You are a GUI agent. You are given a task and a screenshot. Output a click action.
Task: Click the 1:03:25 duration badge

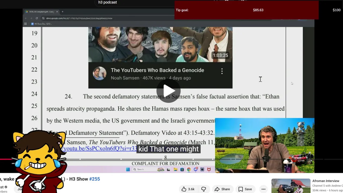pos(220,55)
